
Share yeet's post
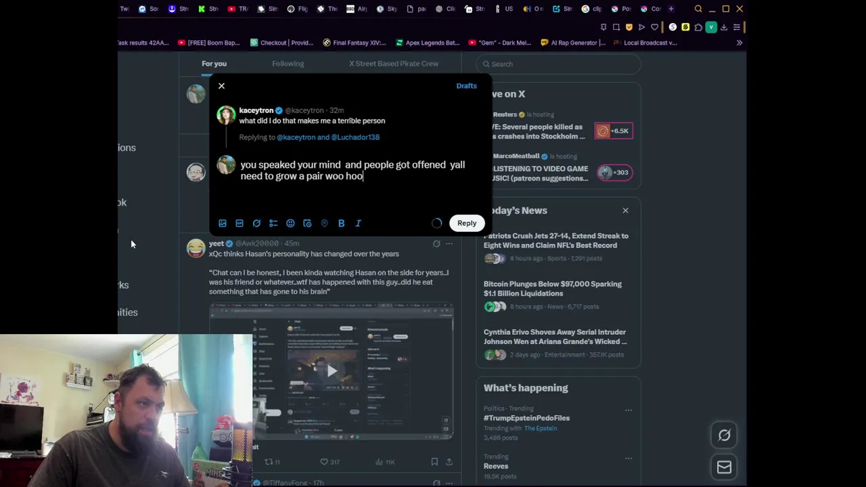coord(449,462)
